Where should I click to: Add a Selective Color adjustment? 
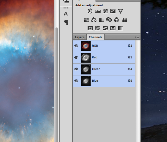[113, 28]
